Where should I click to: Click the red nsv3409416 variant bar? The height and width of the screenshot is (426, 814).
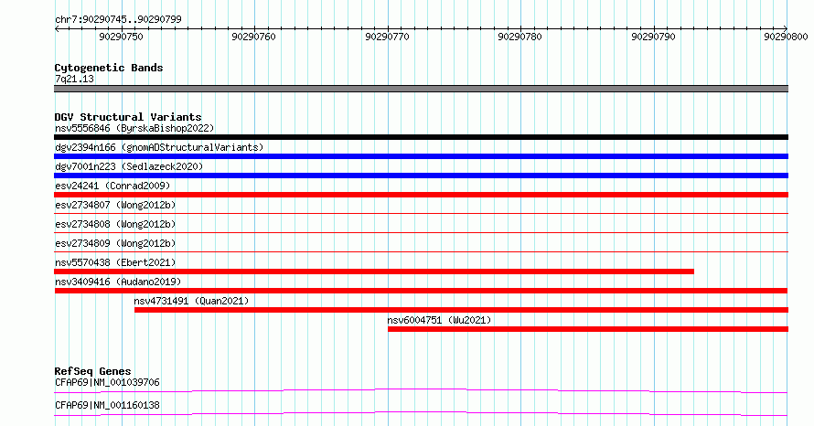[x=421, y=291]
